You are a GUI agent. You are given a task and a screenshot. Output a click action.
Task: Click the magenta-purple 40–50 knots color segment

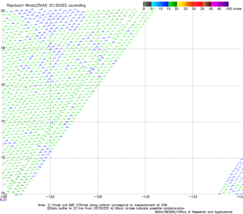point(220,4)
